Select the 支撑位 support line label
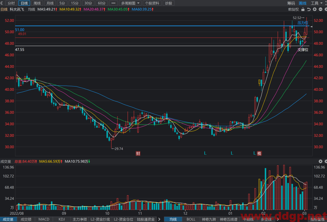The height and width of the screenshot is (222, 327). click(303, 50)
